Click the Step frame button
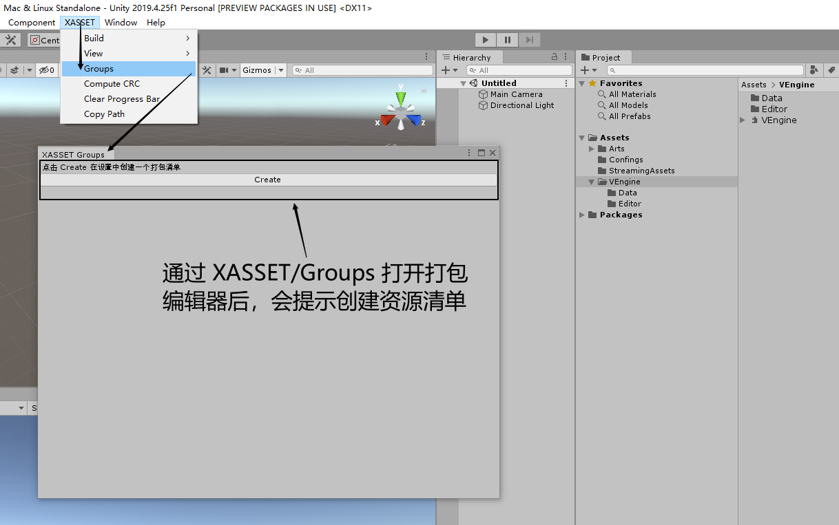Image resolution: width=839 pixels, height=525 pixels. coord(529,40)
